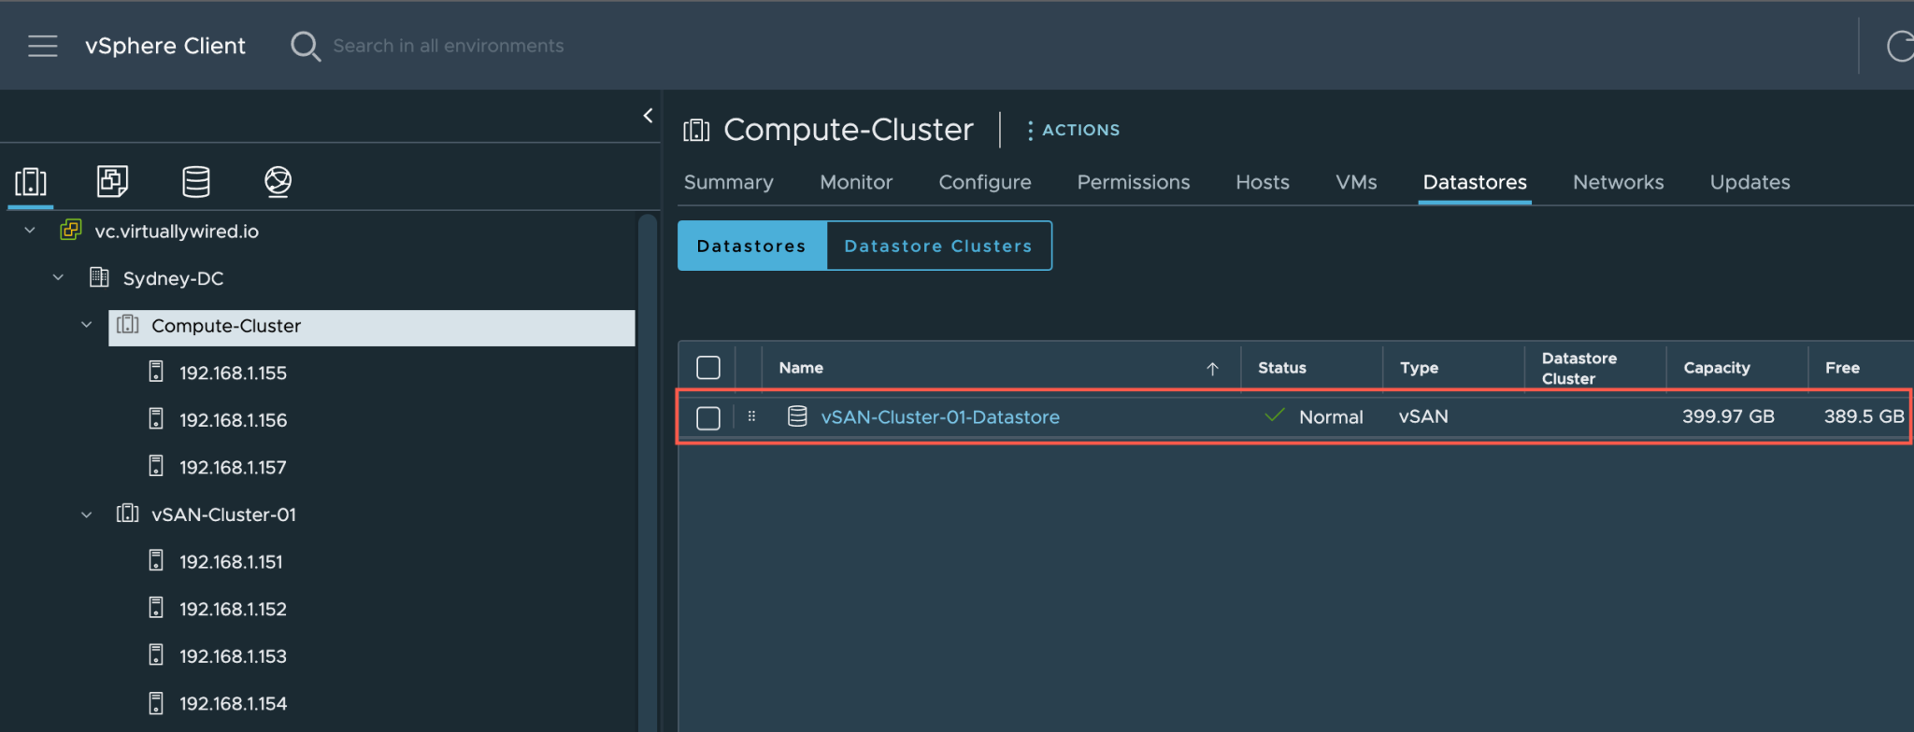
Task: Click the cluster icon in the page header
Action: click(696, 130)
